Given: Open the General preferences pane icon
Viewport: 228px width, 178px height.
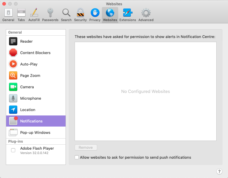Looking at the screenshot, I should coord(8,13).
